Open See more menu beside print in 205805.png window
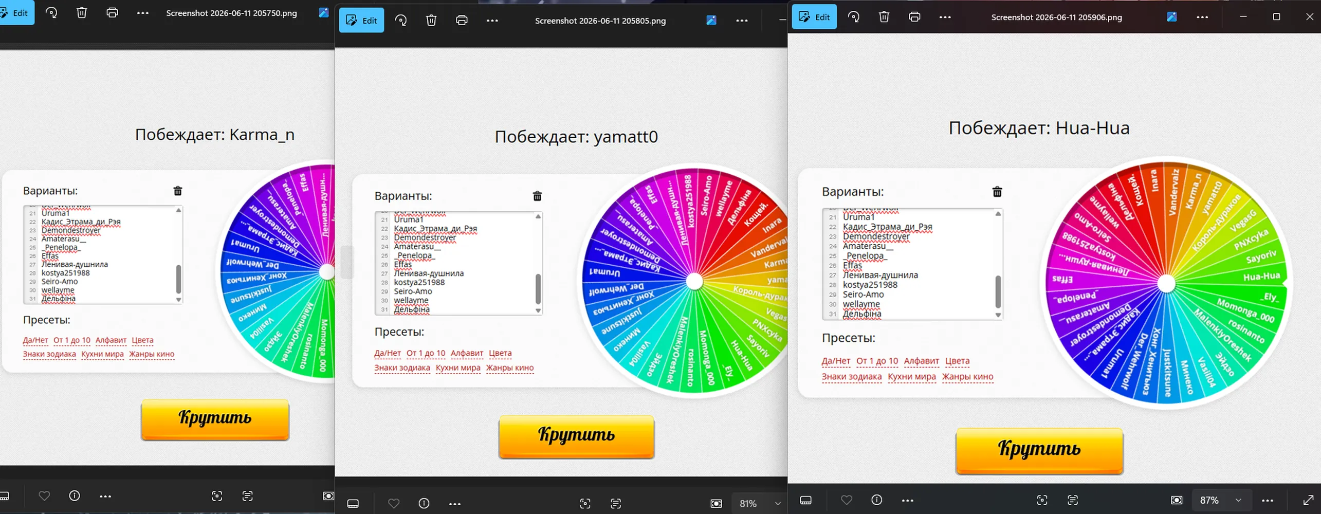 coord(492,21)
